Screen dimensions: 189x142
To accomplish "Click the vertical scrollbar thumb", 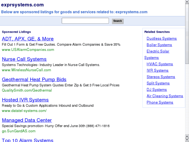I will click(x=187, y=34).
